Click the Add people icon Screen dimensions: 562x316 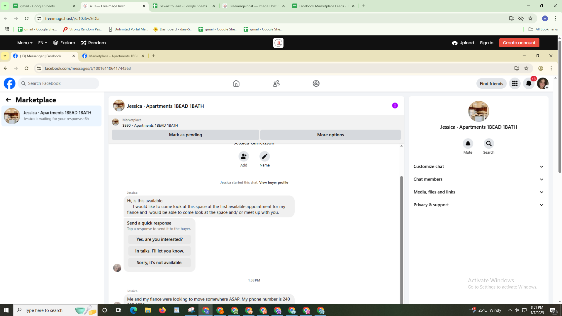click(244, 156)
